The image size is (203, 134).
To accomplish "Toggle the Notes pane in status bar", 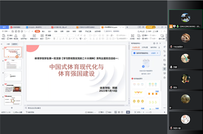I will click(101, 112).
